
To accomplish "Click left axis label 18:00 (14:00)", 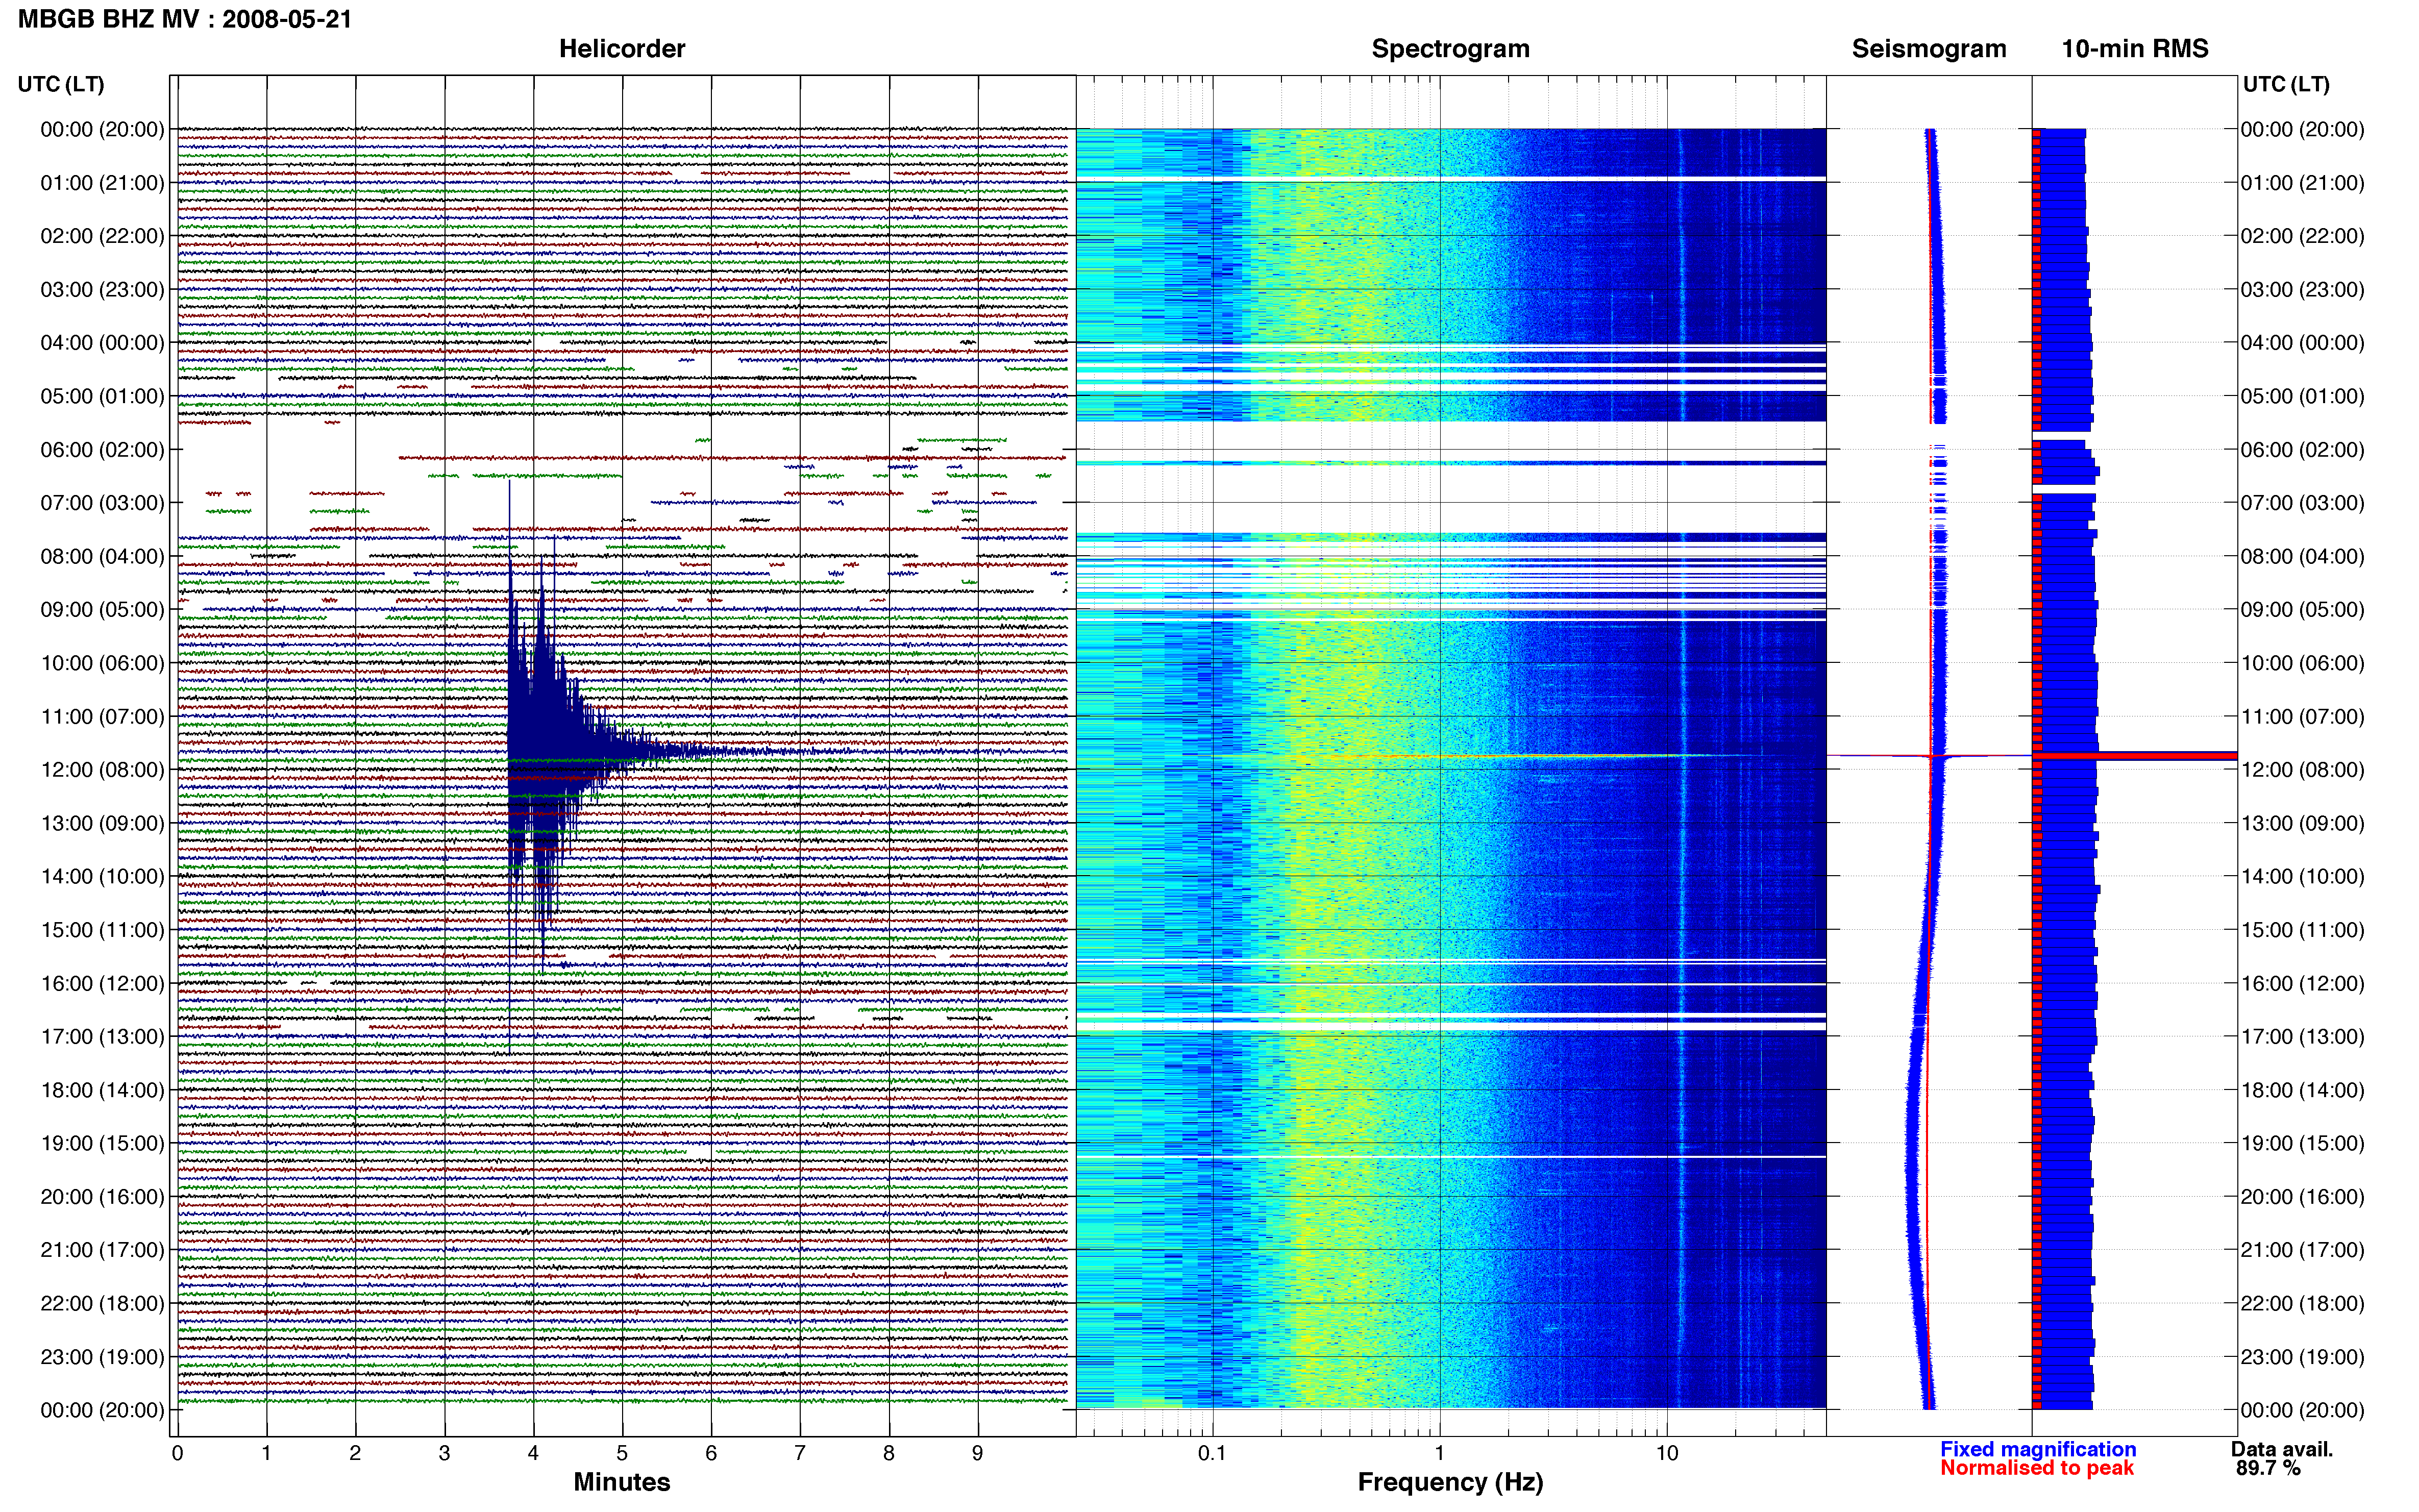I will coord(102,1090).
